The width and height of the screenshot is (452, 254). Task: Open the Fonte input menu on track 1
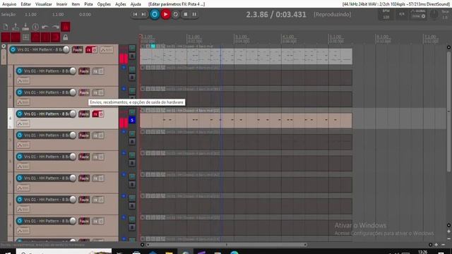(78, 50)
